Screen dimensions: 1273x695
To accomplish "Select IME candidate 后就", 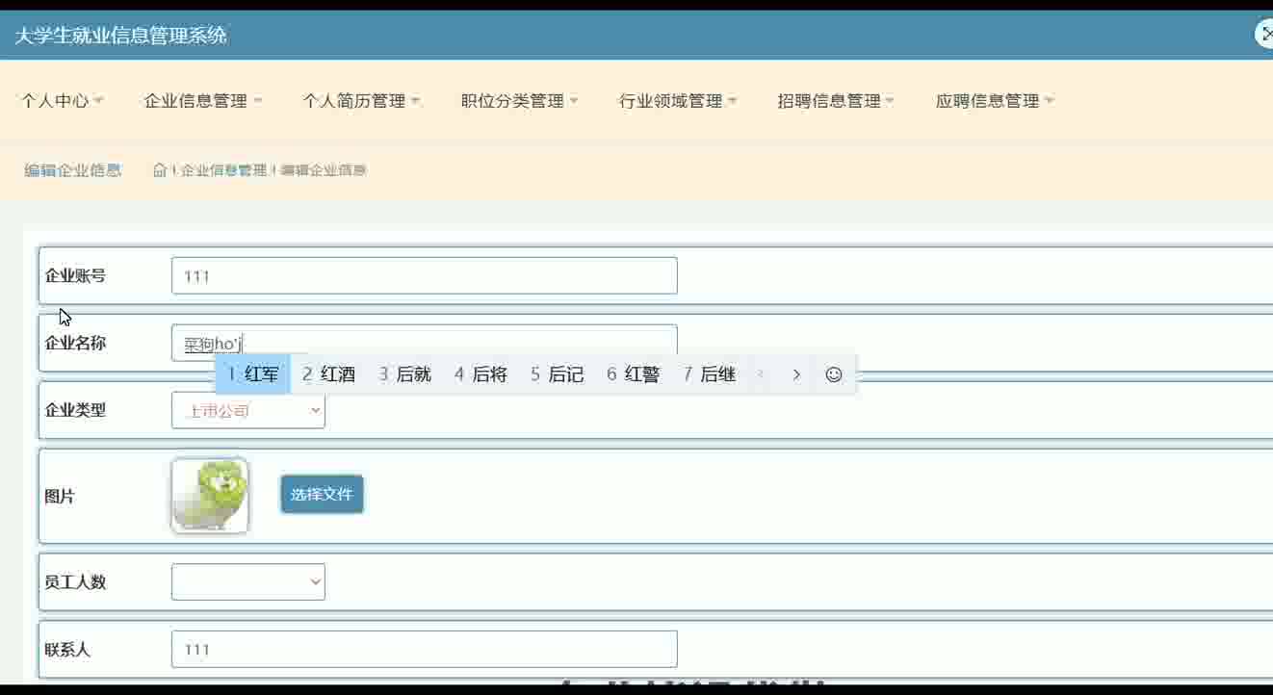I will (x=404, y=374).
